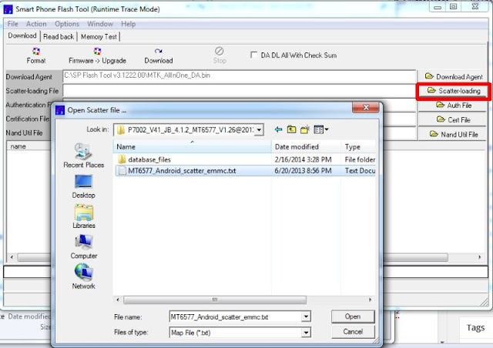Open the File menu
This screenshot has width=493, height=348.
click(12, 24)
